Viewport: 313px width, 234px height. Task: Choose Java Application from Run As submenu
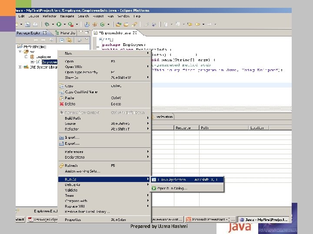pos(187,180)
